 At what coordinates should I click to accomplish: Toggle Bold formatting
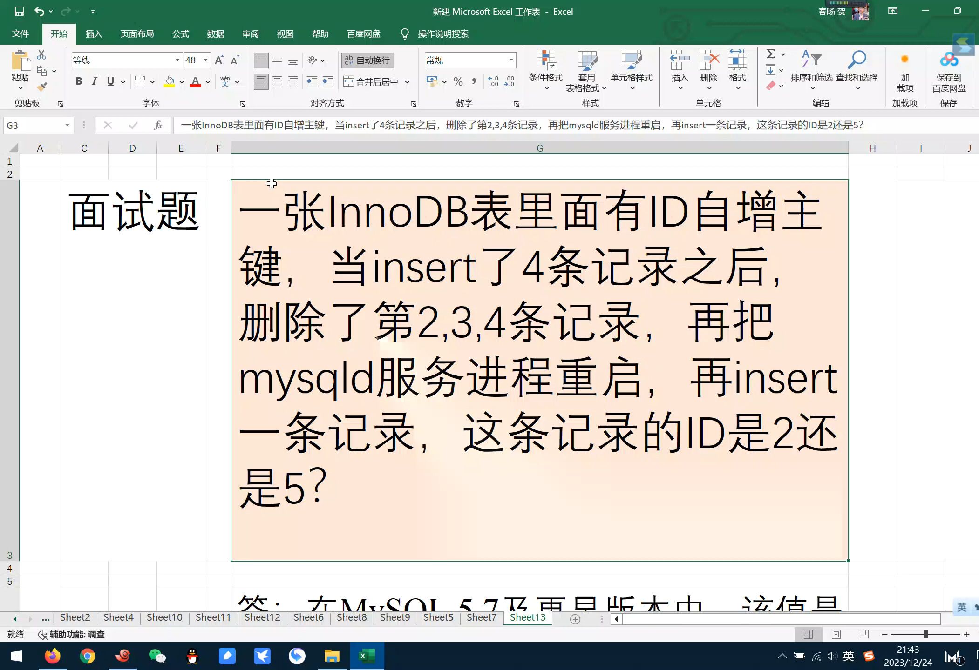tap(79, 82)
